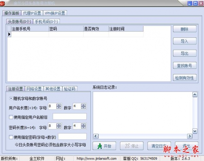The width and height of the screenshot is (204, 161).
Task: Open the 操作面板 tab
Action: (x=12, y=13)
